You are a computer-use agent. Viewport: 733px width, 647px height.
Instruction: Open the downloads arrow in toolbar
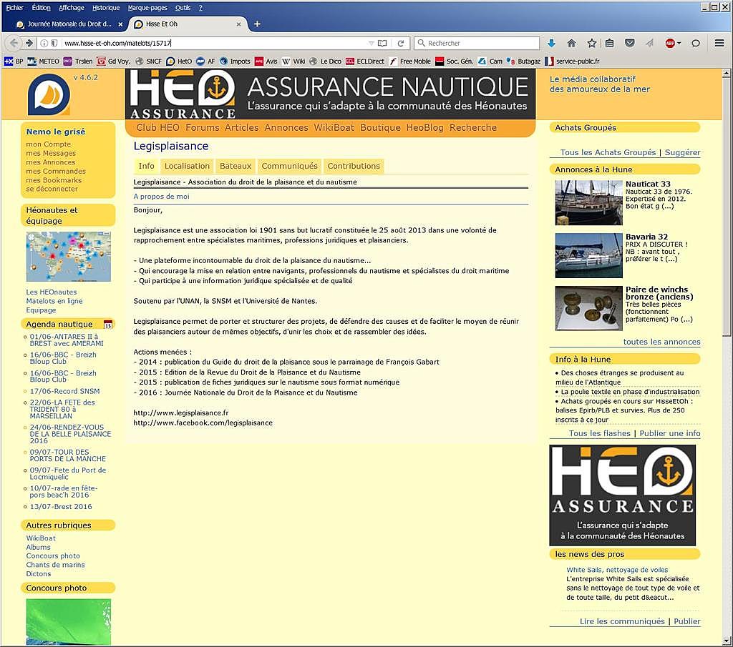point(551,43)
